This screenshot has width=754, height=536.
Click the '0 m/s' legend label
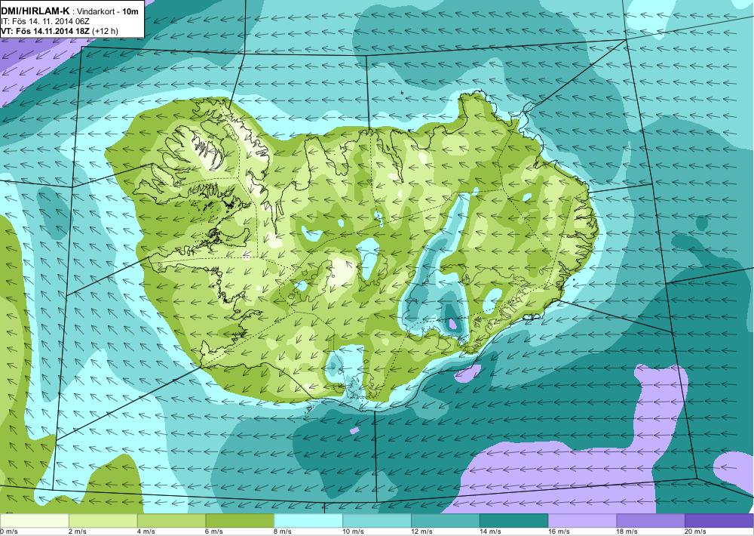coord(8,531)
